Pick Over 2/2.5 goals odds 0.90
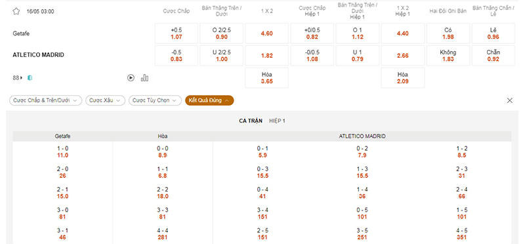Viewport: 525px width, 244px height. [222, 33]
